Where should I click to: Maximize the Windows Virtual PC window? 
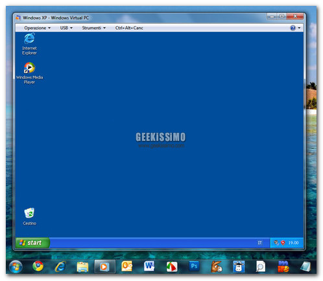pos(281,16)
